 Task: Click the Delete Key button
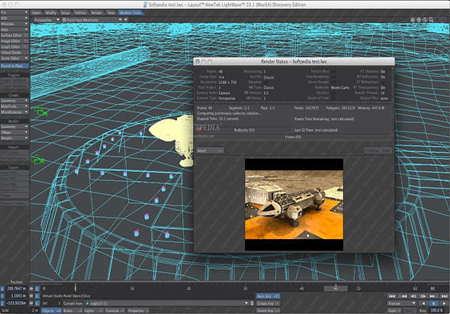268,311
